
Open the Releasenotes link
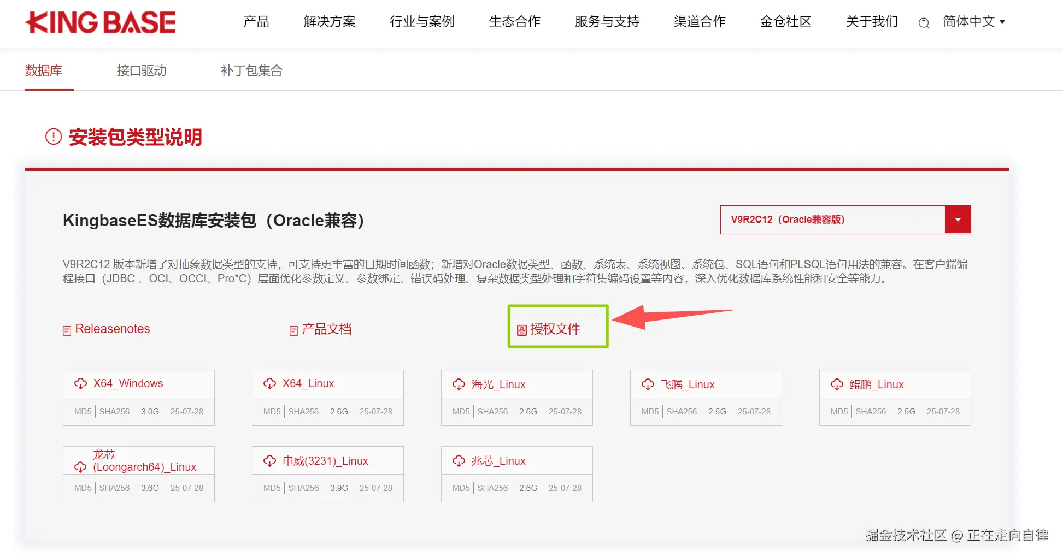pos(113,329)
